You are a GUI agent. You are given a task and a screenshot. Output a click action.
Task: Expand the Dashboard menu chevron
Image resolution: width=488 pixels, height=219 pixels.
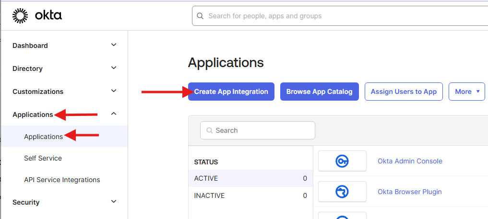[114, 45]
